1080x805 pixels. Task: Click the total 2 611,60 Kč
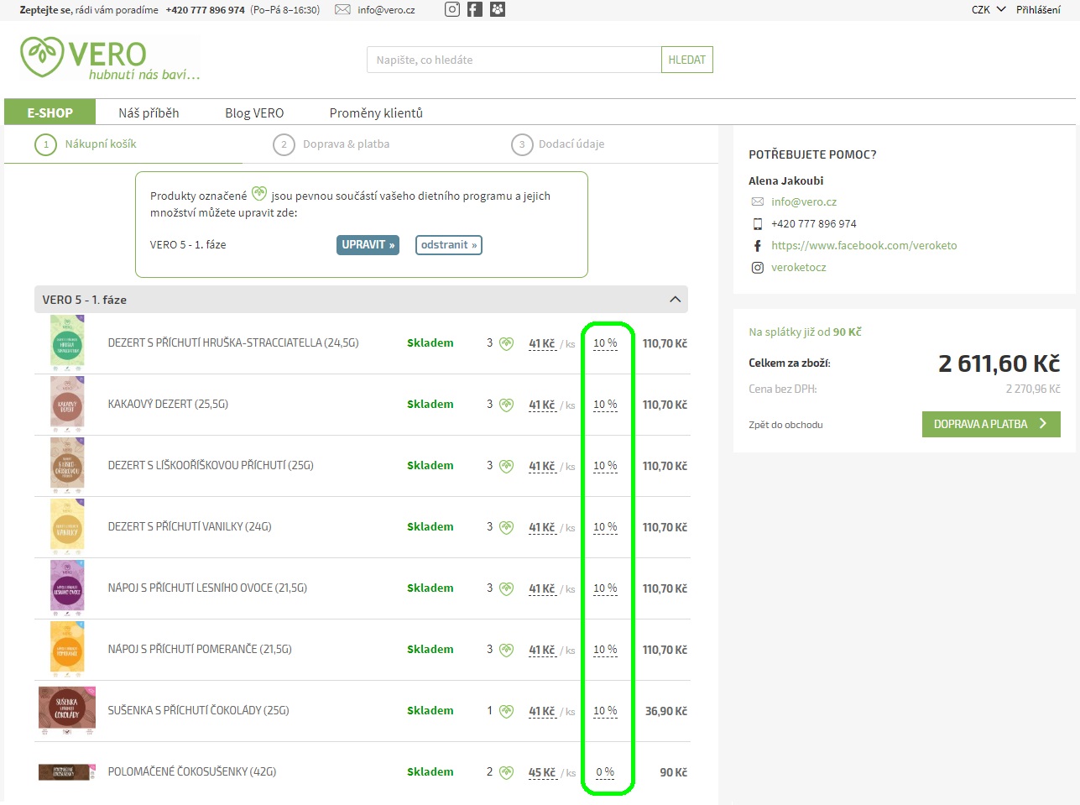pyautogui.click(x=999, y=363)
